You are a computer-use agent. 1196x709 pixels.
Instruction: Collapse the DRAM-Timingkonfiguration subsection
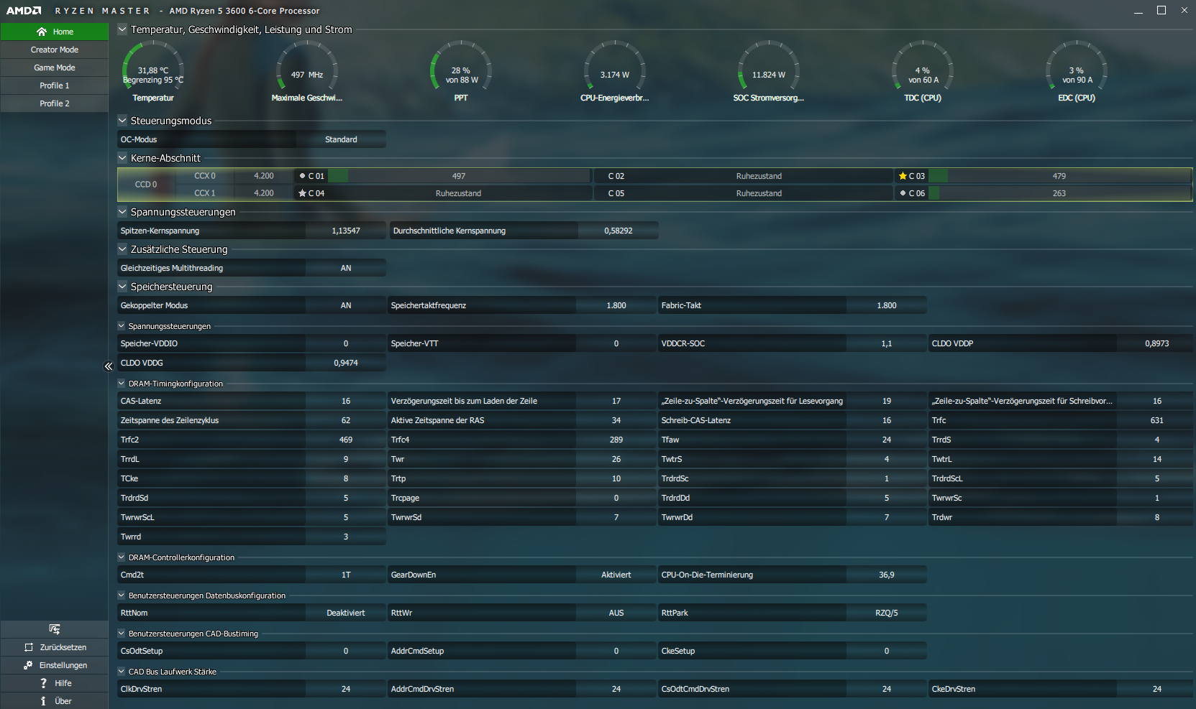pyautogui.click(x=122, y=384)
